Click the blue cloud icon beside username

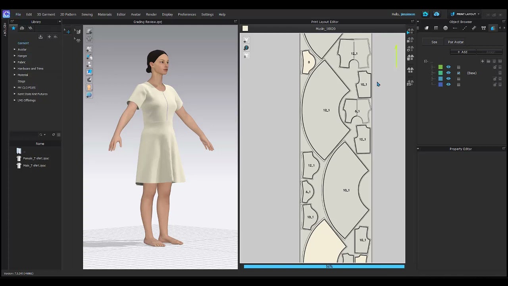[x=437, y=14]
